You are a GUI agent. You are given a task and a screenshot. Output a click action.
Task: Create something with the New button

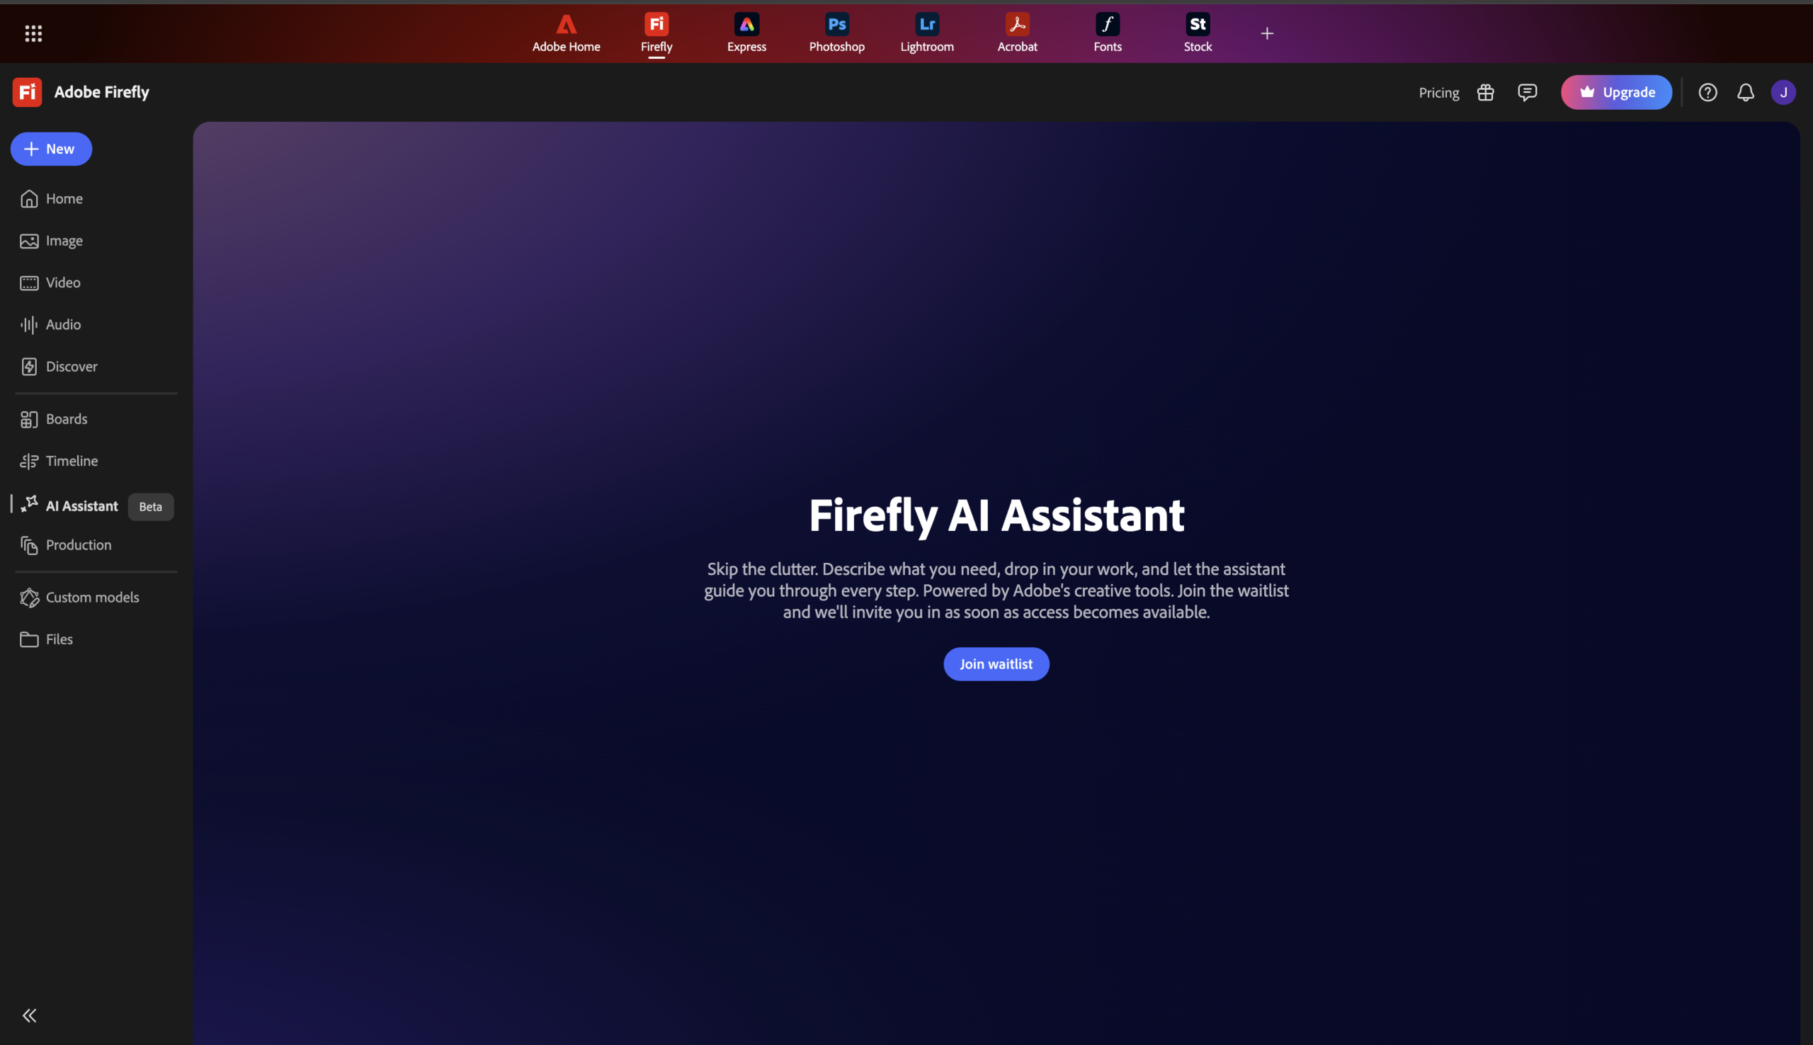pos(51,149)
